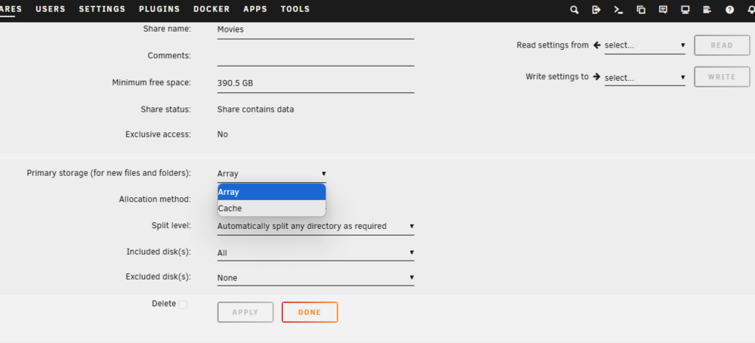Viewport: 755px width, 343px height.
Task: Click the Exclusive access 'No' value
Action: (223, 134)
